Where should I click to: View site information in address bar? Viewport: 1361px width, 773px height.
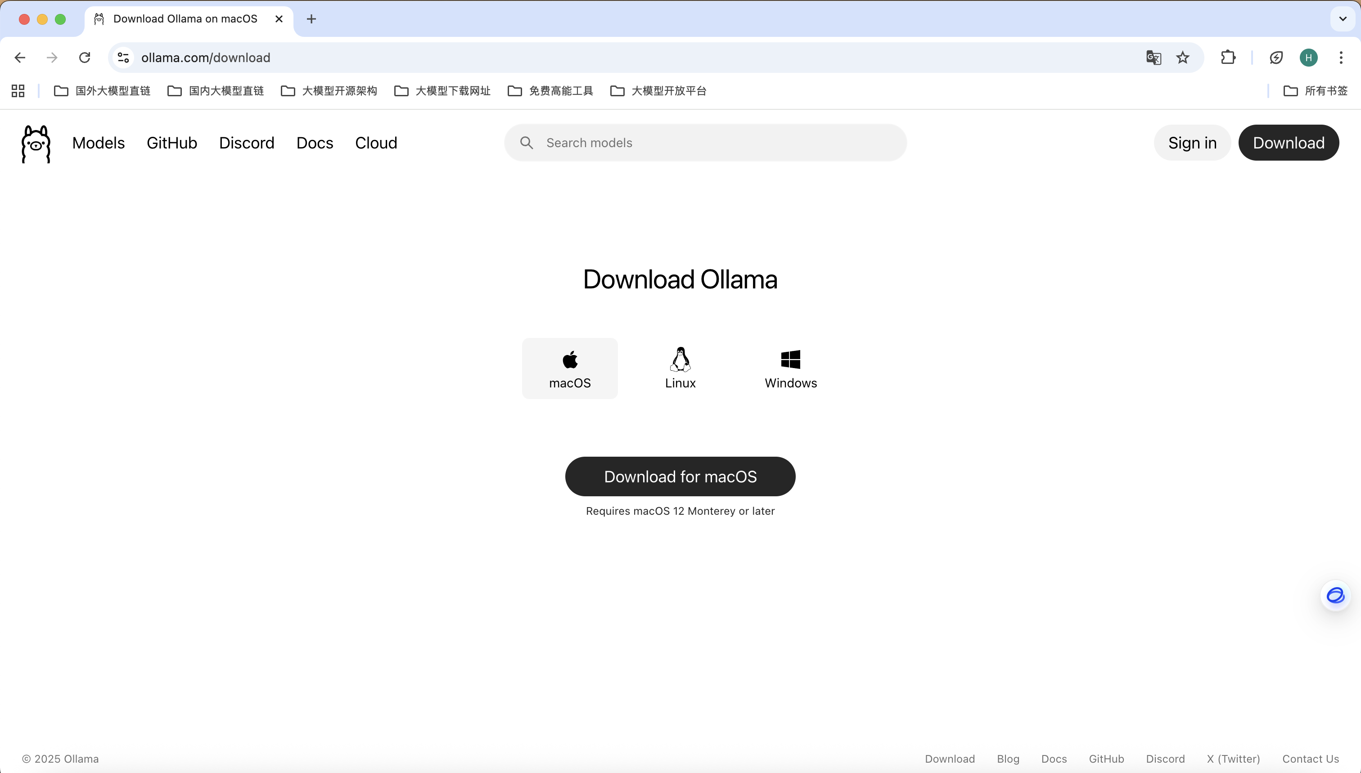(x=123, y=57)
